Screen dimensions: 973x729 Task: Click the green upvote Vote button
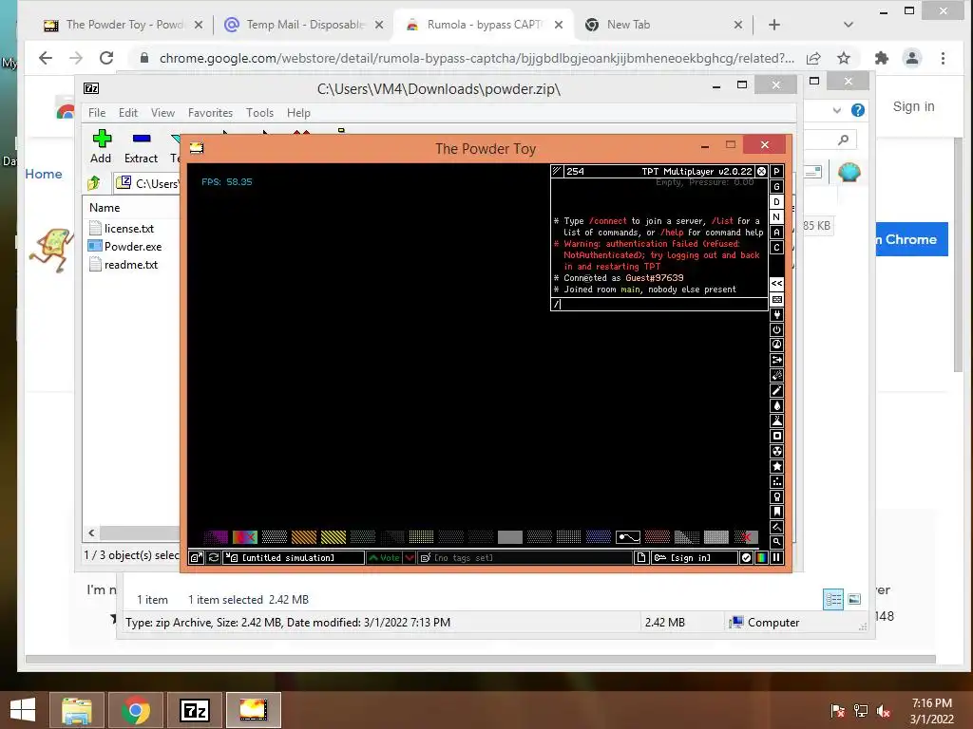click(x=384, y=558)
